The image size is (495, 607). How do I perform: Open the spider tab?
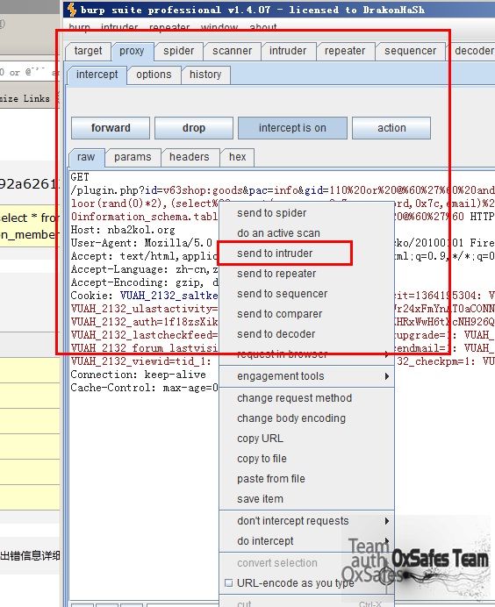(x=178, y=51)
